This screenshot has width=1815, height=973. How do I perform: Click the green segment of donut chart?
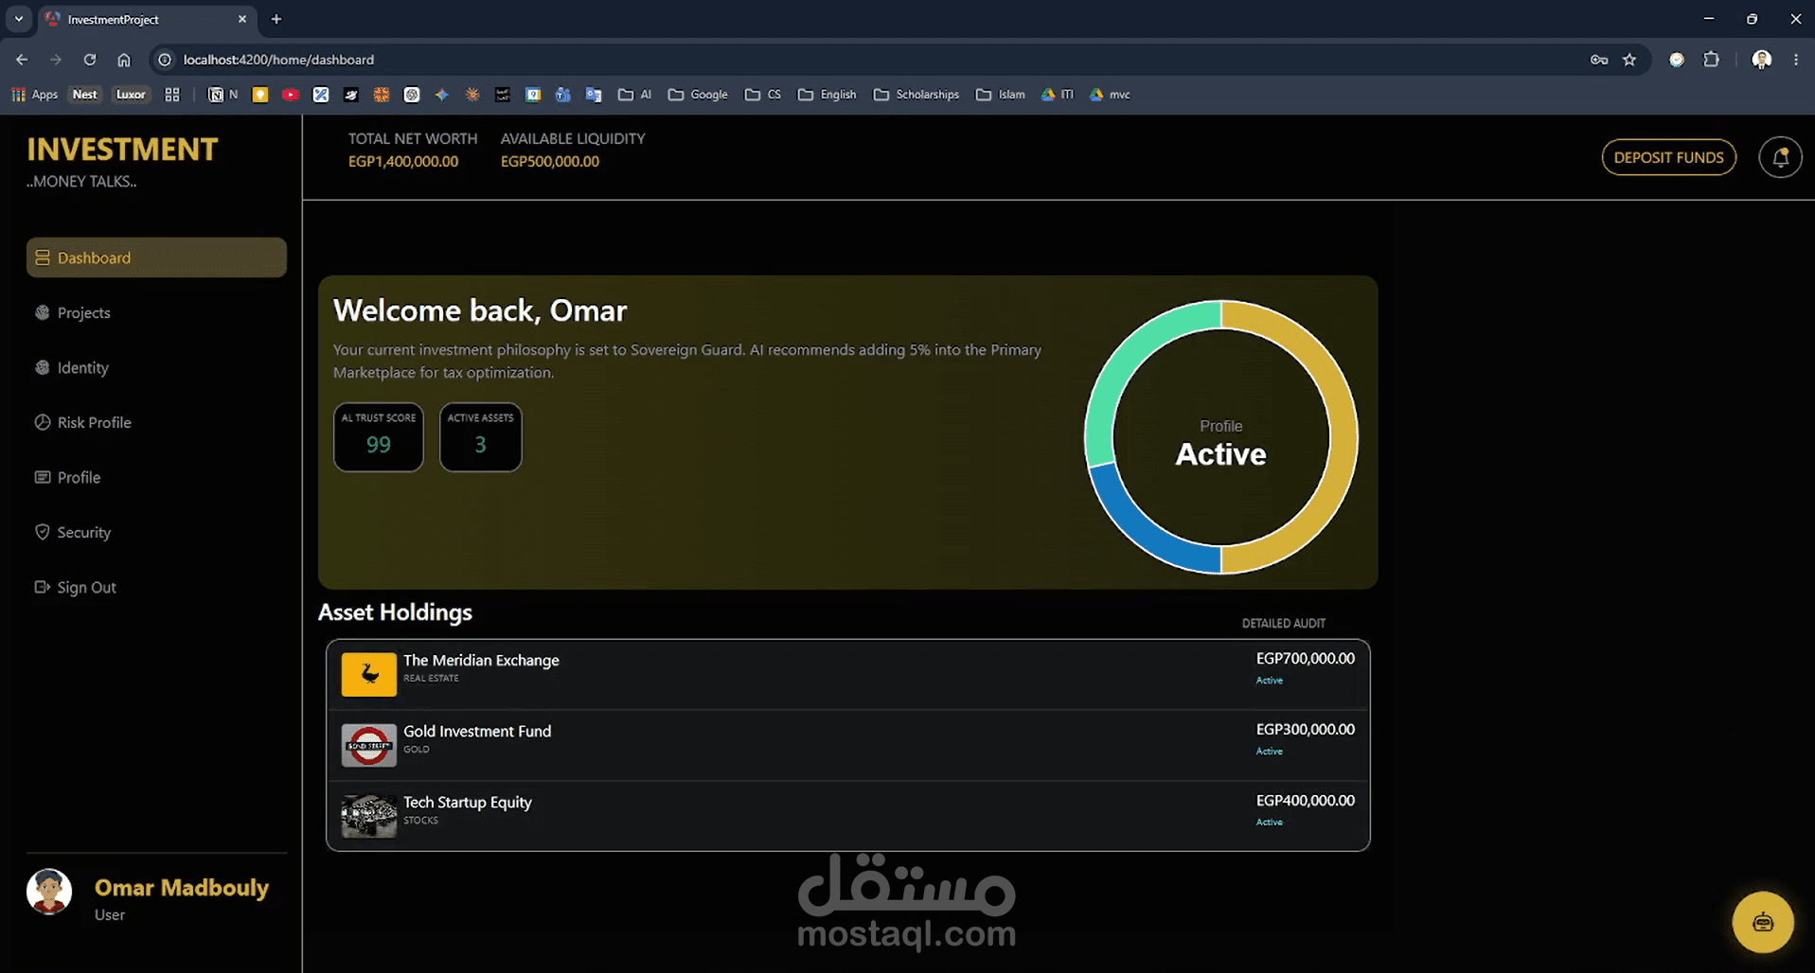(x=1125, y=364)
